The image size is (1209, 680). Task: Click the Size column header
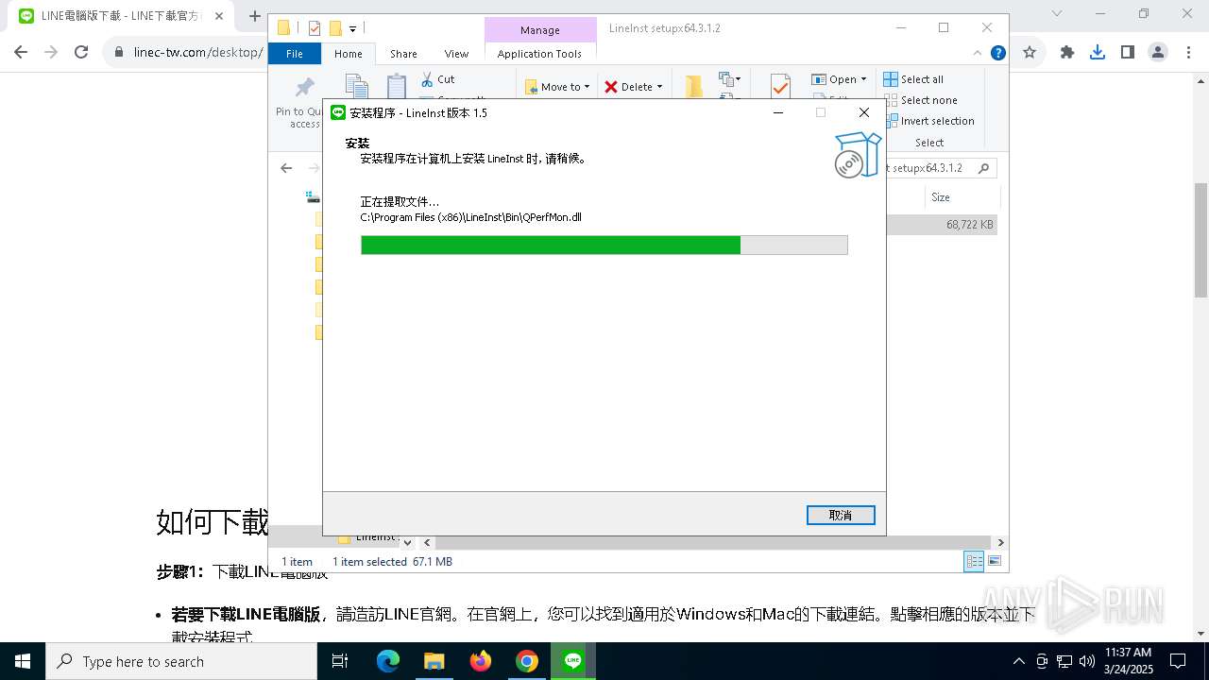point(962,197)
